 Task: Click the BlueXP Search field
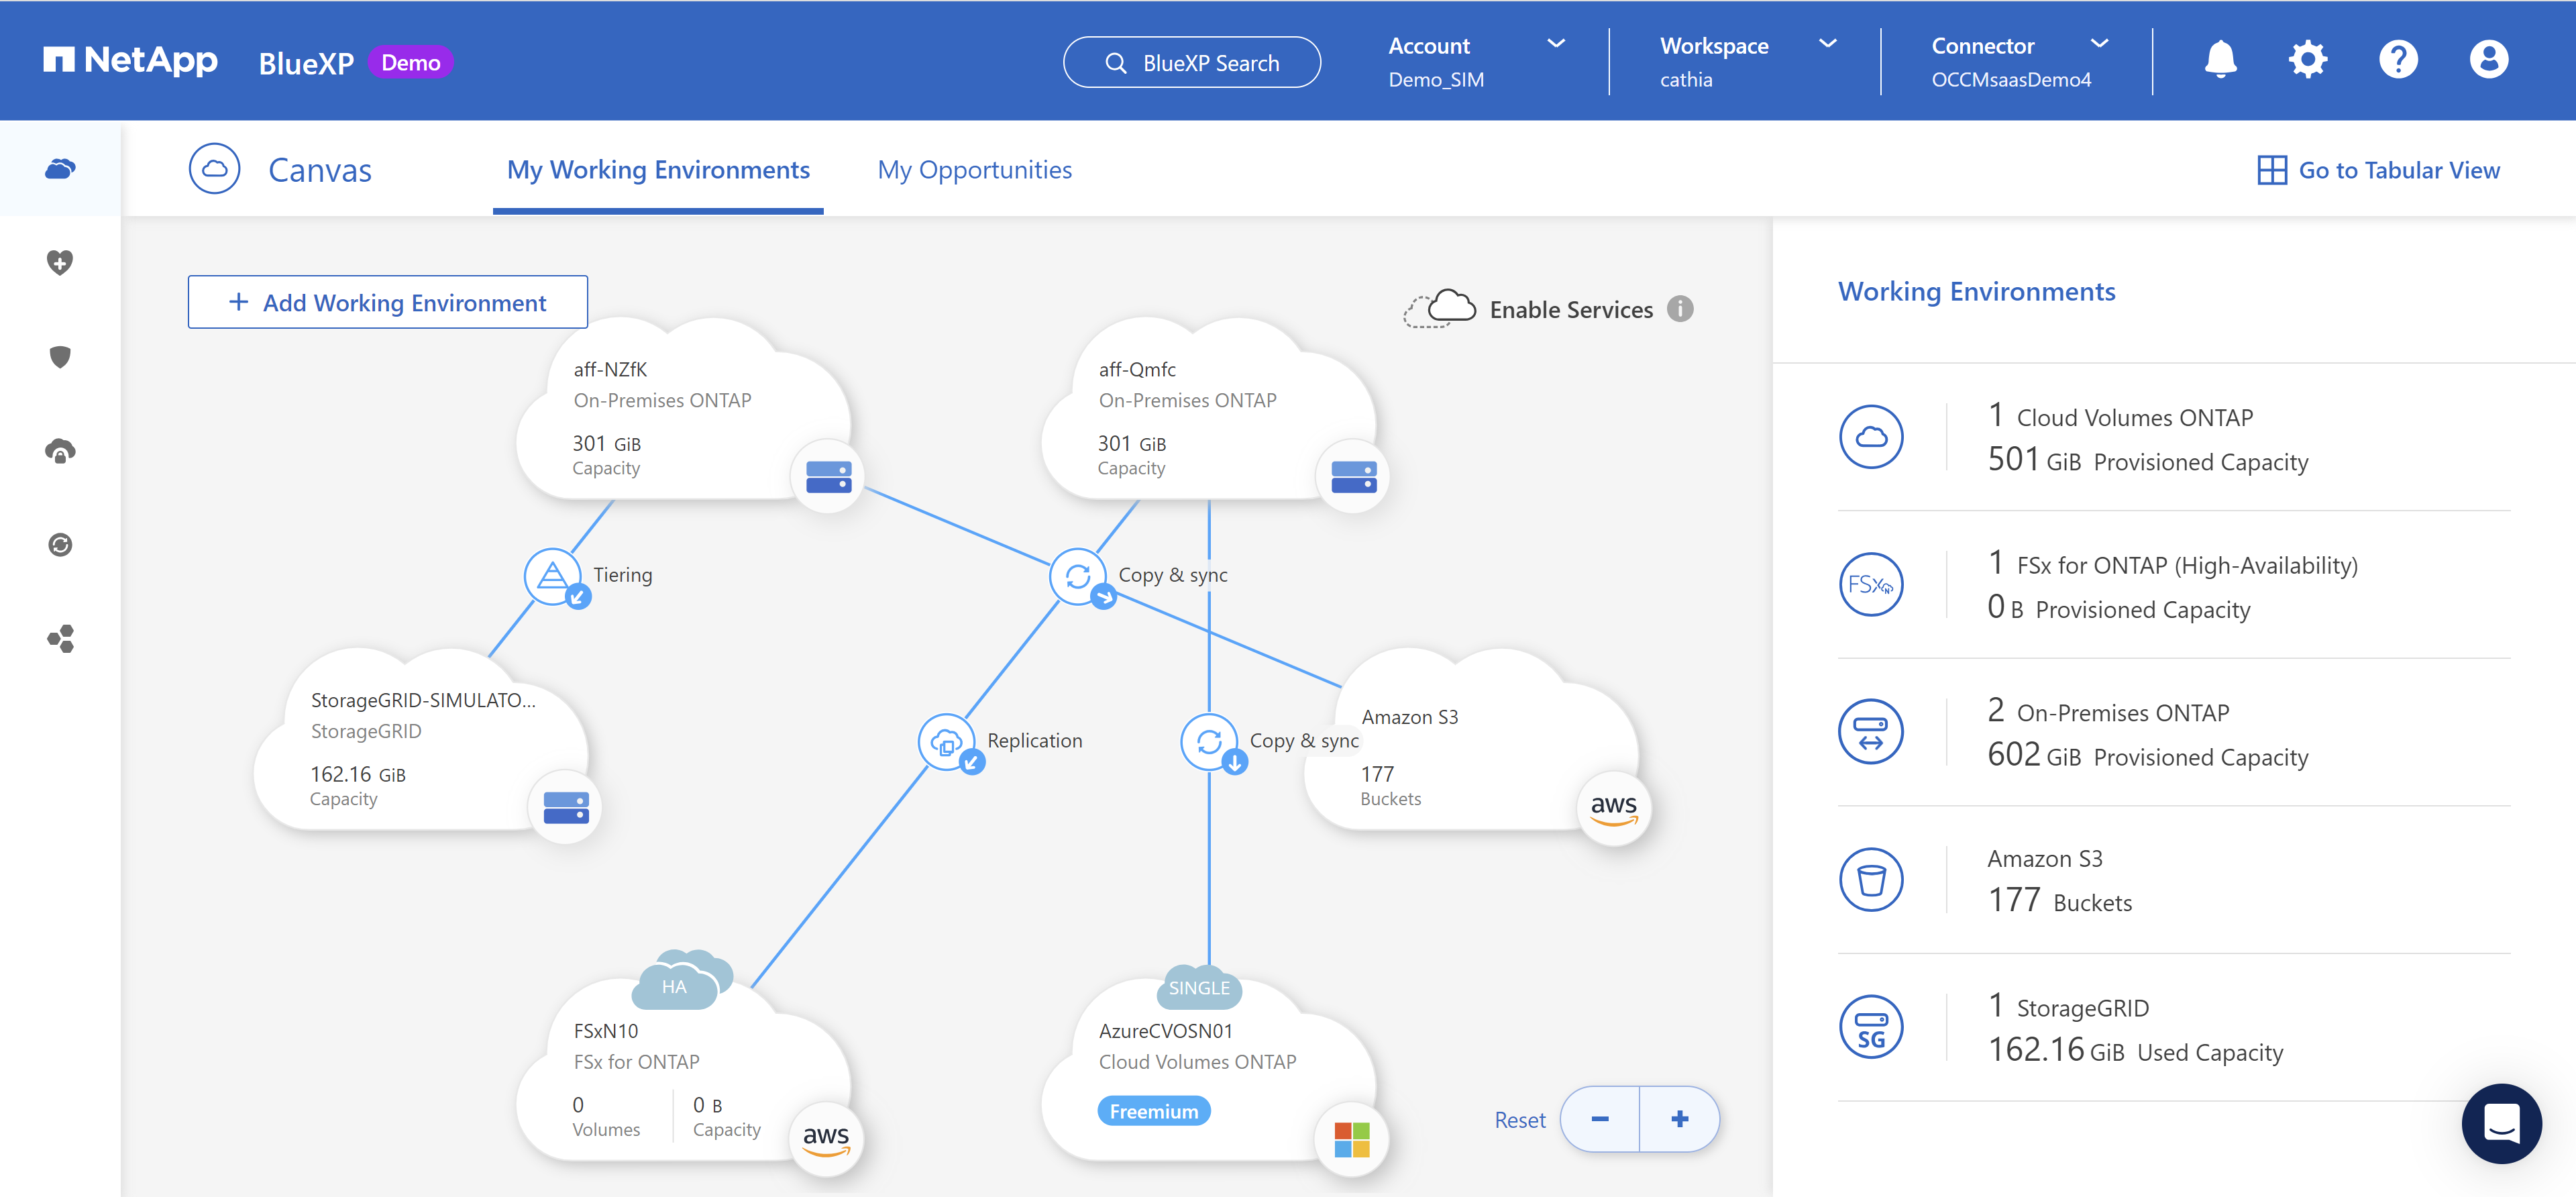pos(1192,63)
